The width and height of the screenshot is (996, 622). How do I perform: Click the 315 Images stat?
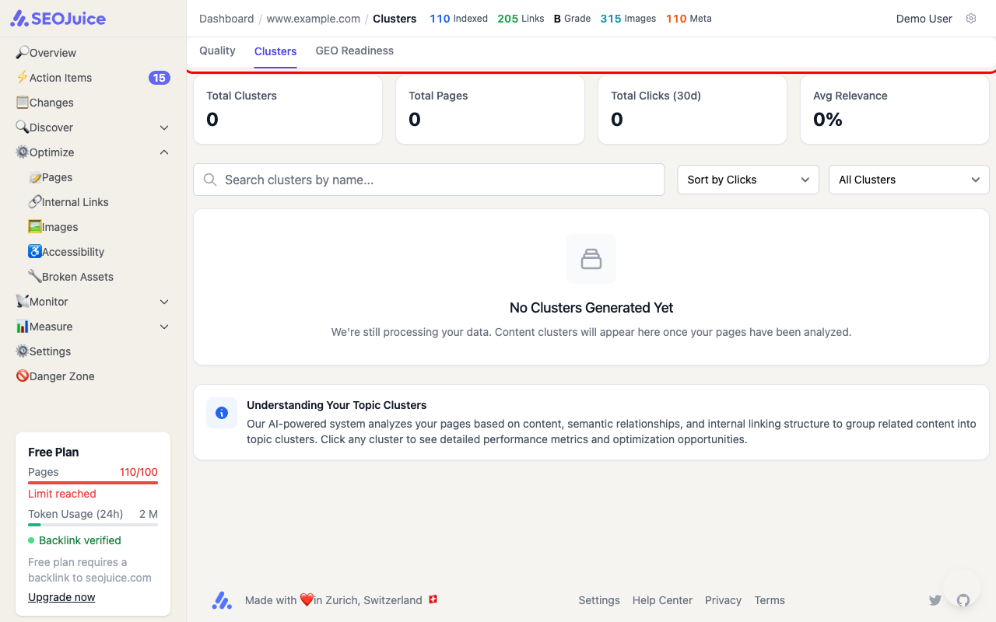click(x=628, y=19)
